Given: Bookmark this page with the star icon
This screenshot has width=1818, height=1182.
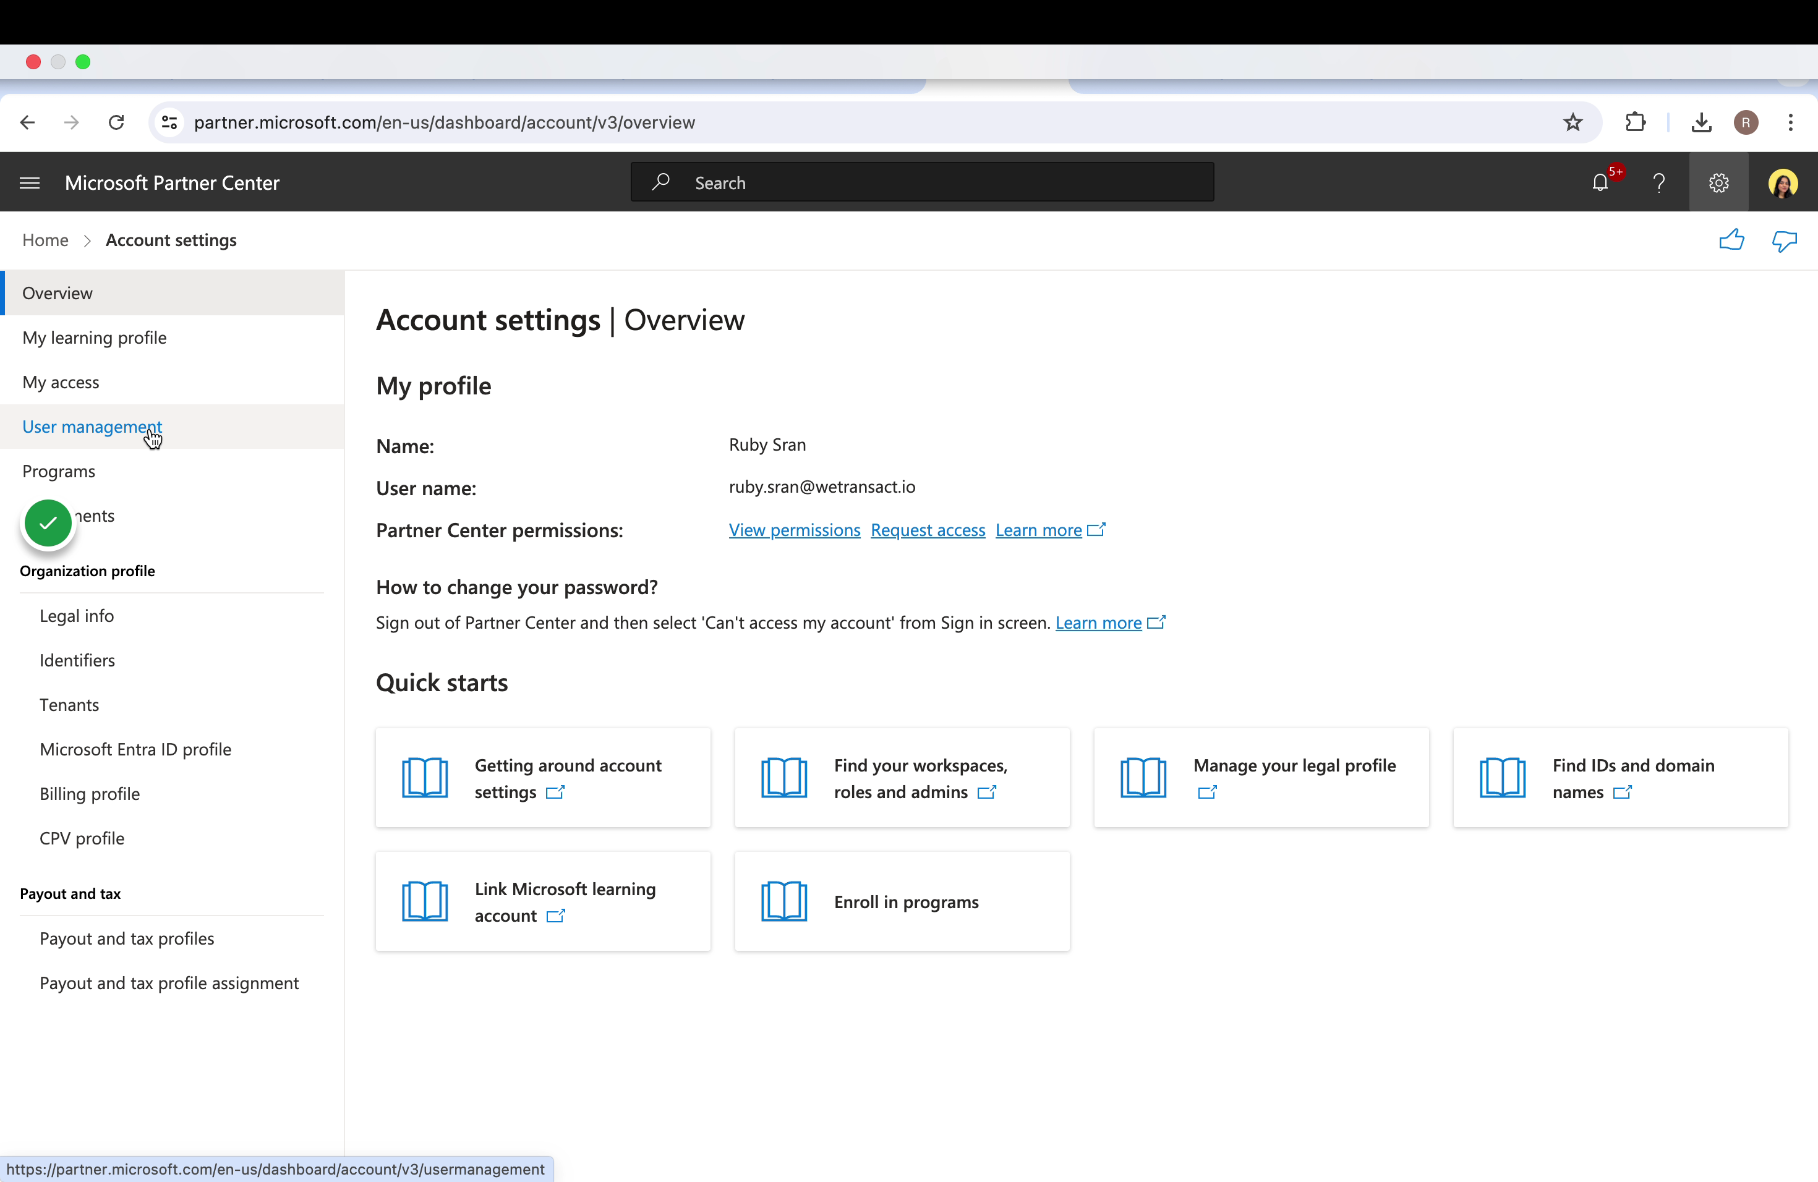Looking at the screenshot, I should pyautogui.click(x=1573, y=122).
